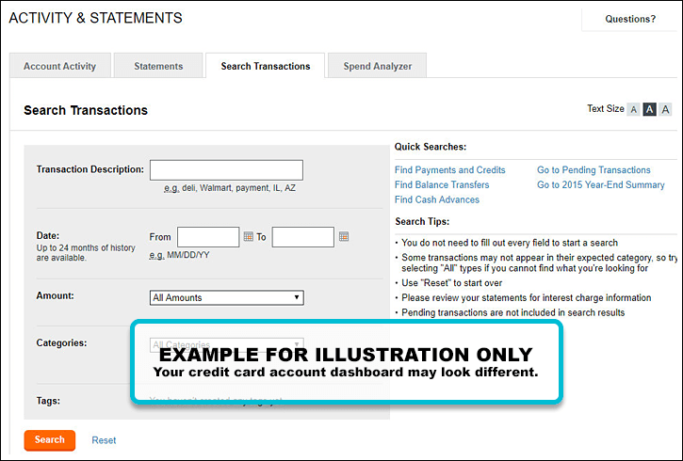This screenshot has height=461, width=683.
Task: Click the Search Tips: heading
Action: coord(422,221)
